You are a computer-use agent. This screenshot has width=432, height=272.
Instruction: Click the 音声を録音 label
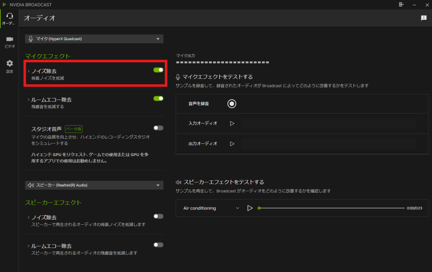(x=199, y=103)
